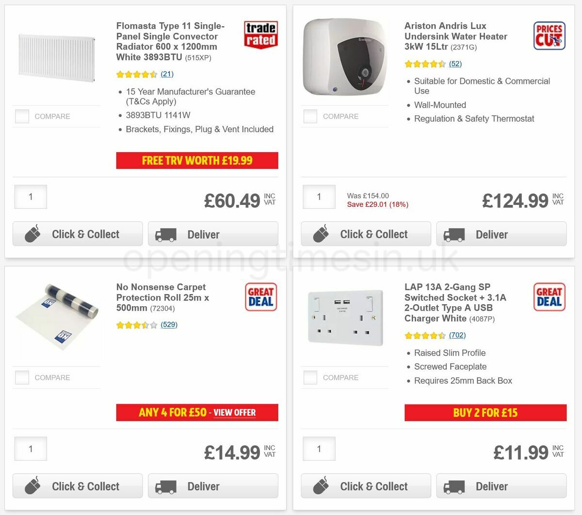Screen dimensions: 582x515
Task: Select the truck icon on water heater Deliver button
Action: pyautogui.click(x=454, y=234)
